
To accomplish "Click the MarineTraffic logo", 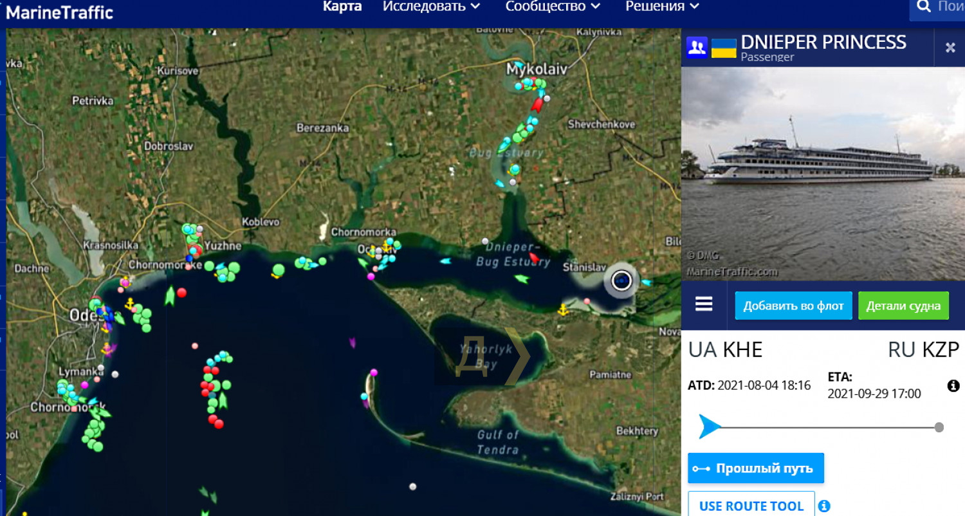I will tap(59, 12).
